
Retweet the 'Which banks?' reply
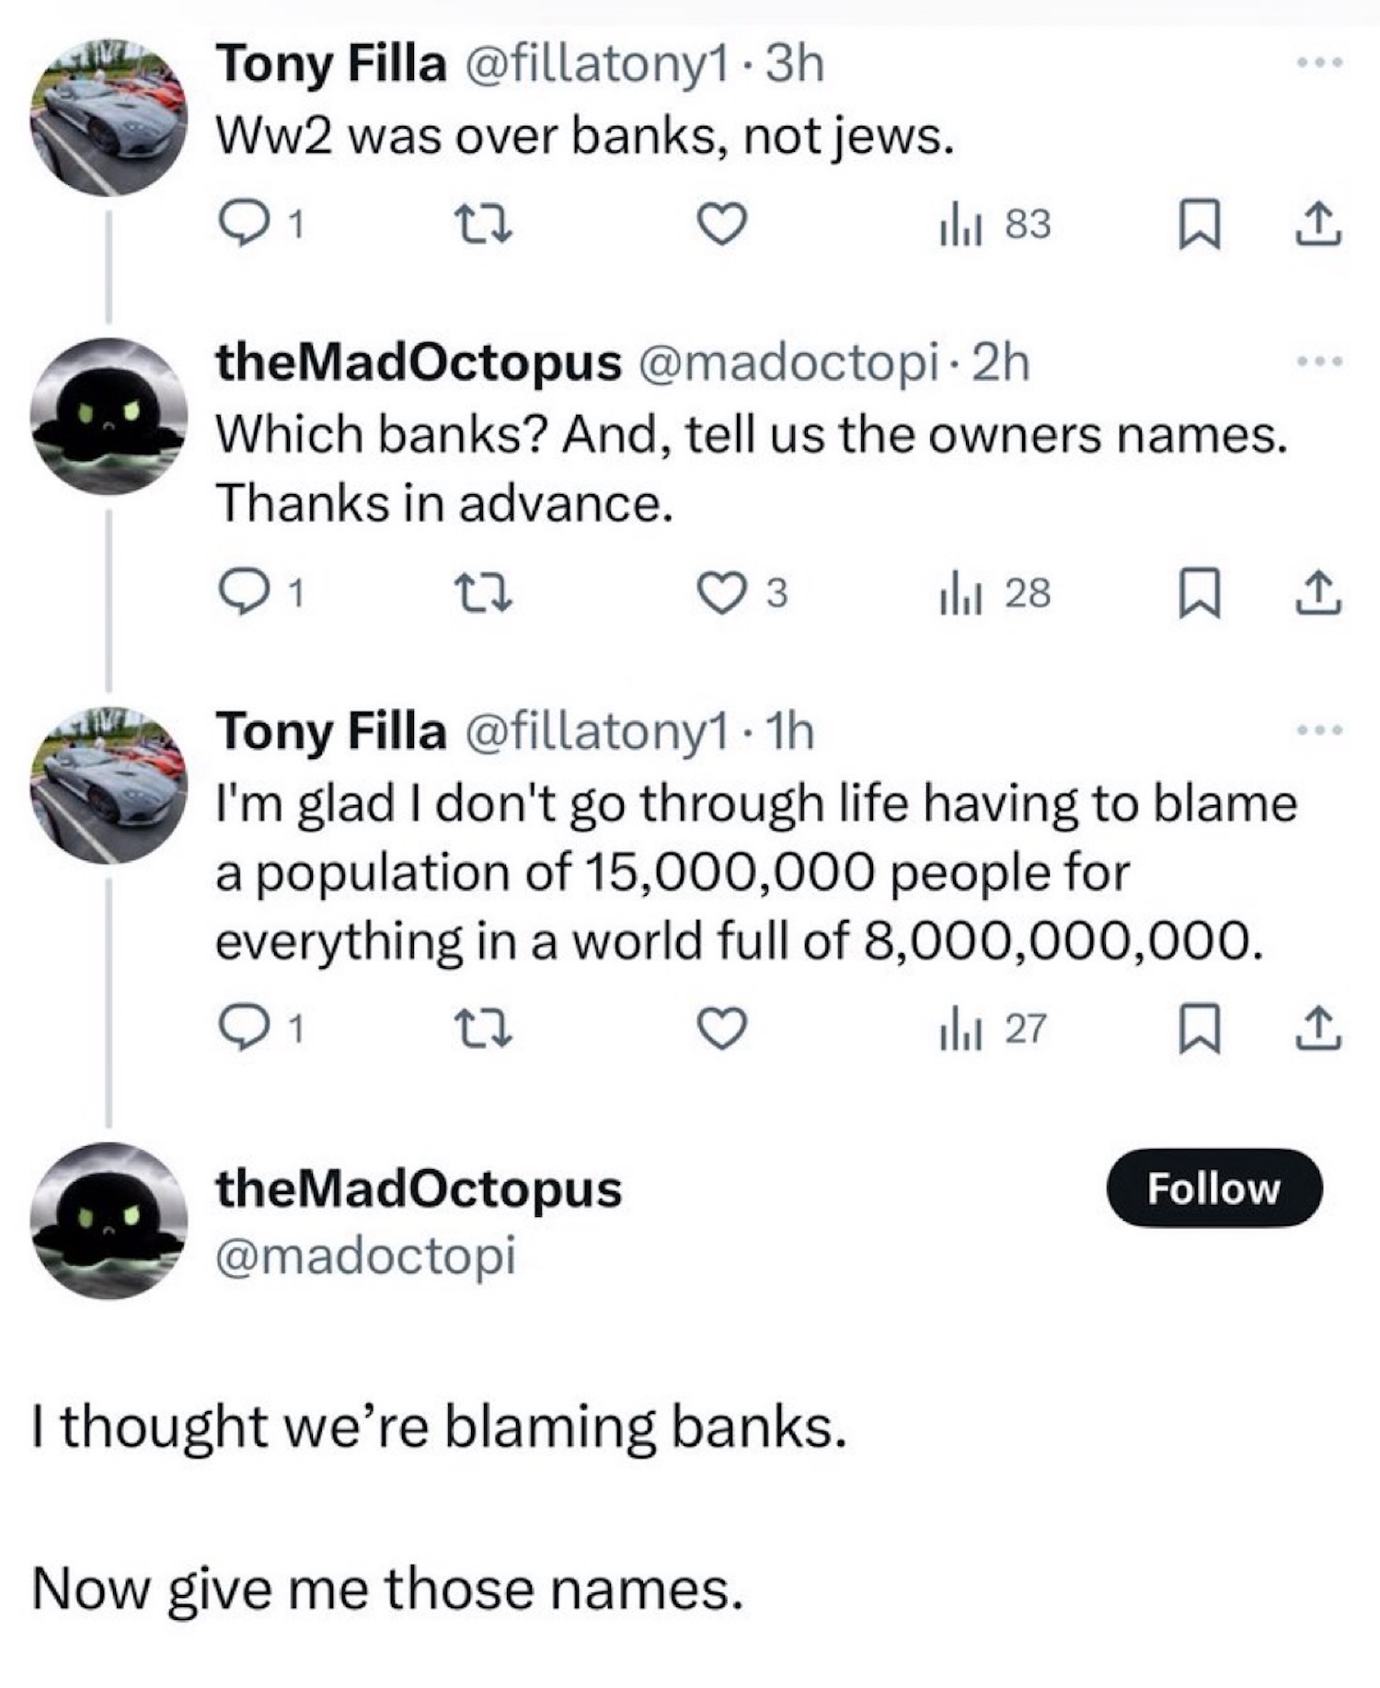pos(485,593)
